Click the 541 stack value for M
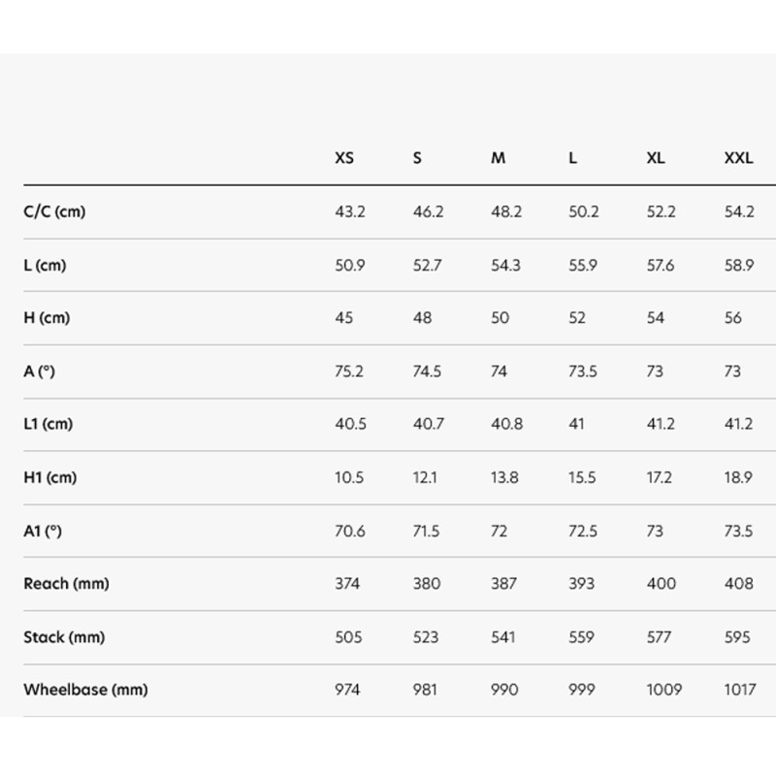 point(504,637)
